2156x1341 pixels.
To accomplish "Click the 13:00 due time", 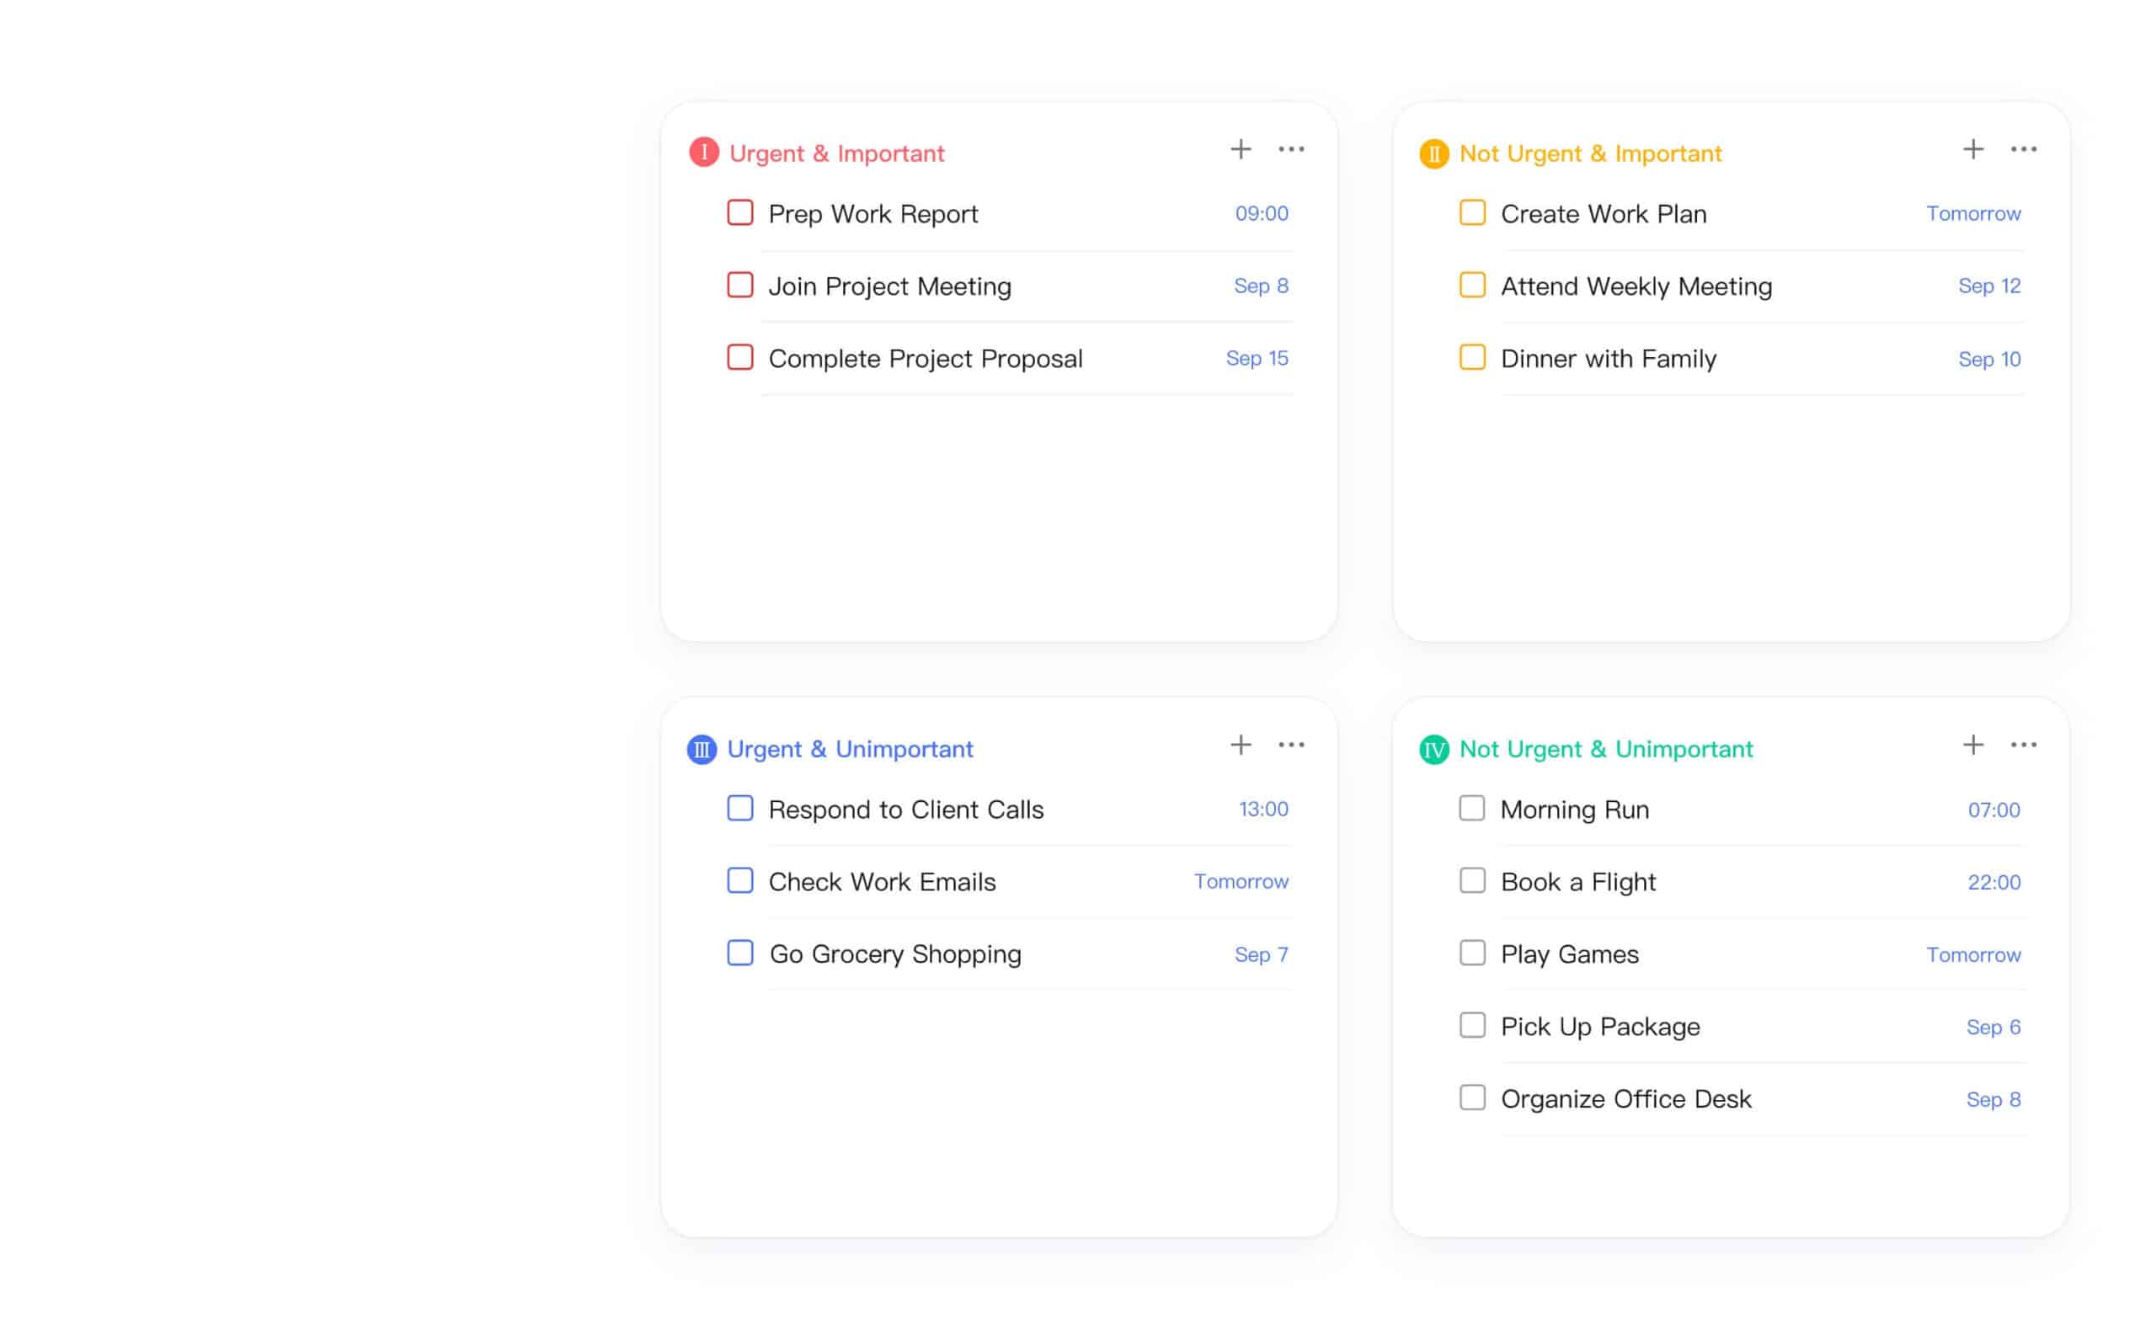I will point(1263,809).
